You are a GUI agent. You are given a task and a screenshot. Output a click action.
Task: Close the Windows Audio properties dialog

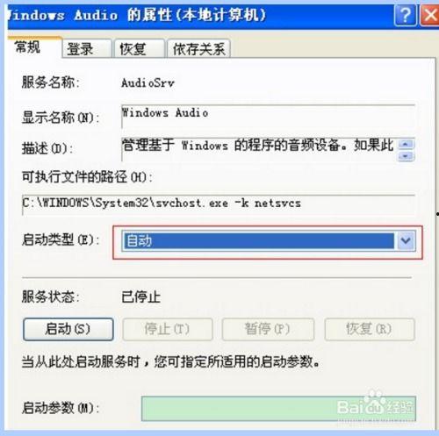click(429, 15)
